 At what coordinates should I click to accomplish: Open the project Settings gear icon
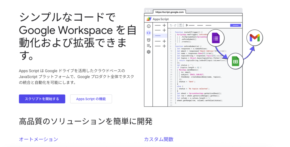148,52
